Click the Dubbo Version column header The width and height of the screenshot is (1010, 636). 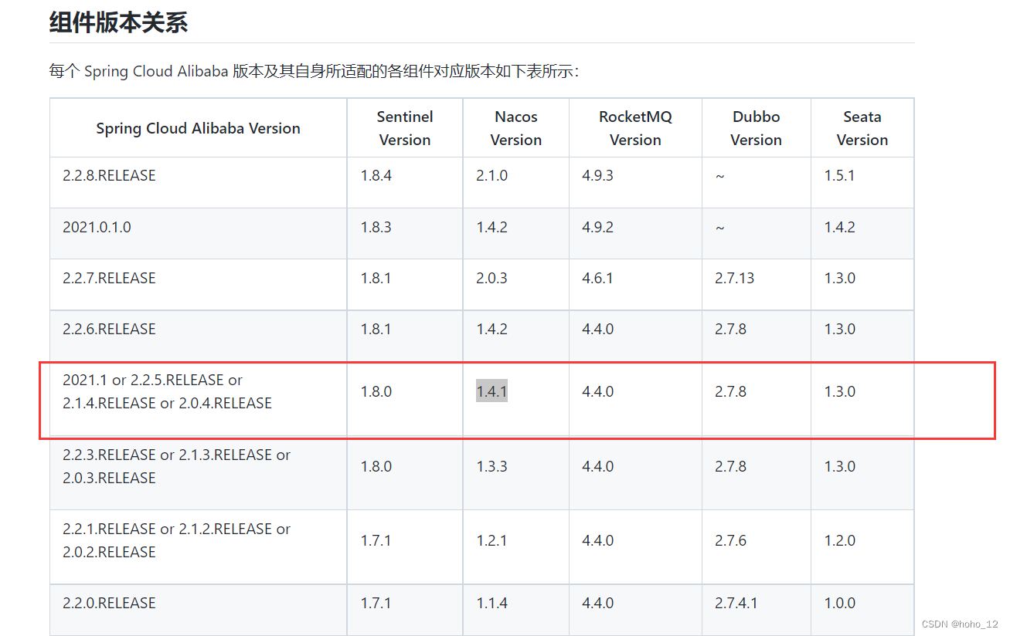coord(757,128)
